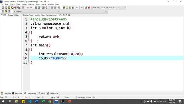Click the Compile grid icon
Image resolution: width=184 pixels, height=104 pixels.
(64, 8)
